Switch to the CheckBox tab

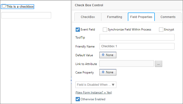click(88, 17)
